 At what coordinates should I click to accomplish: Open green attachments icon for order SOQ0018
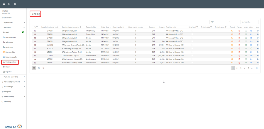point(251,48)
